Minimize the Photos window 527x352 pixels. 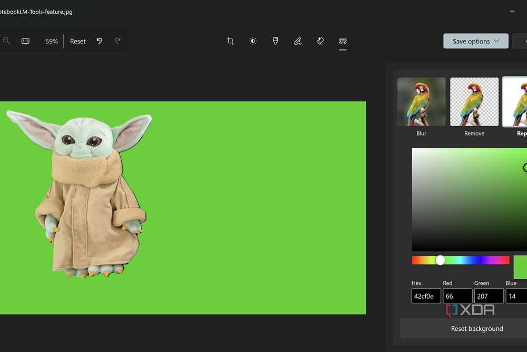(512, 12)
